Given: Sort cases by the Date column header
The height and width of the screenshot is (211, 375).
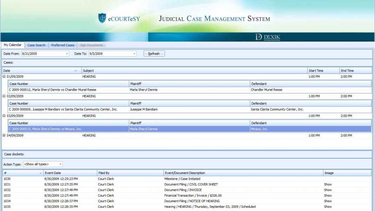Looking at the screenshot, I should tap(39, 71).
